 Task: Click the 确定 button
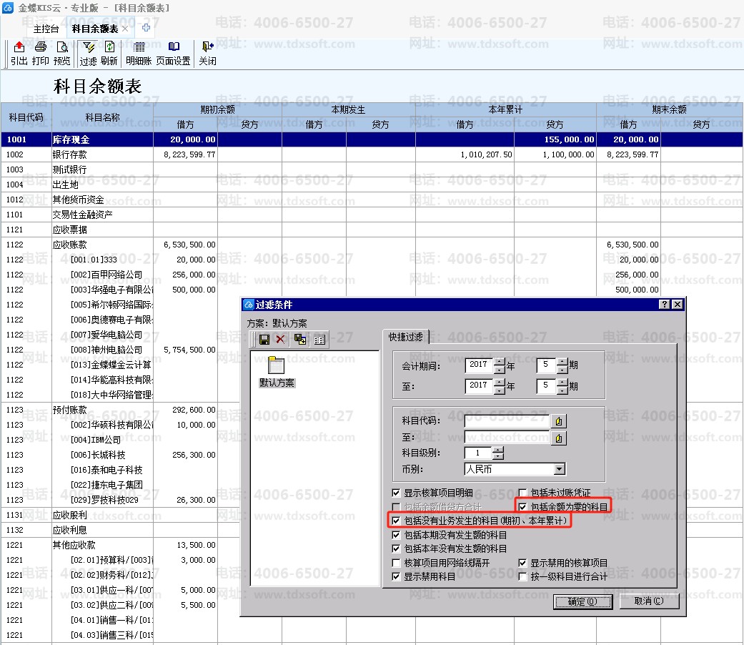coord(582,602)
